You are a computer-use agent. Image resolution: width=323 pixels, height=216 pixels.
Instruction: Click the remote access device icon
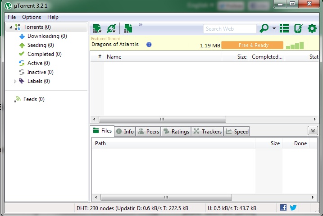pyautogui.click(x=298, y=28)
